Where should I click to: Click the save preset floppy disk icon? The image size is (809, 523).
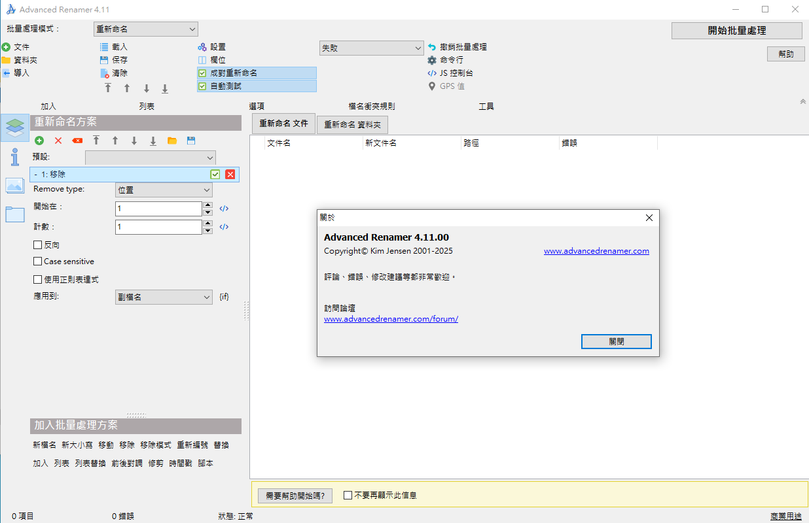[x=191, y=141]
